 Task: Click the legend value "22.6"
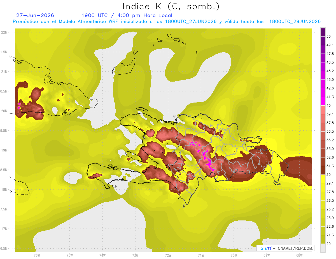pos(330,227)
